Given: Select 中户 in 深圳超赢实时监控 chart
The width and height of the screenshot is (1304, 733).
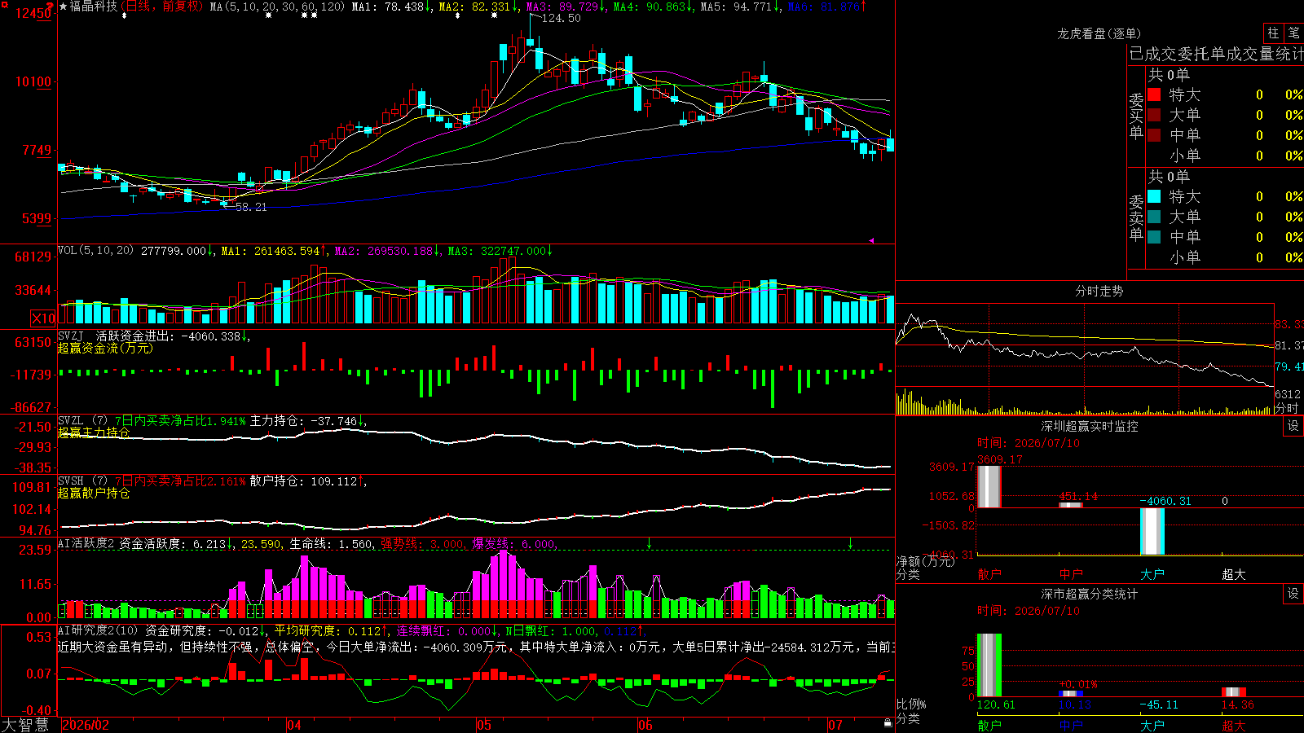Looking at the screenshot, I should 1071,574.
